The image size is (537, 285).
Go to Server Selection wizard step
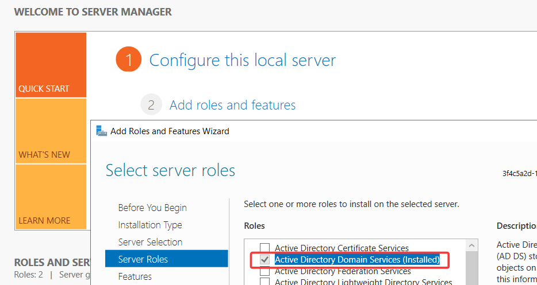150,242
